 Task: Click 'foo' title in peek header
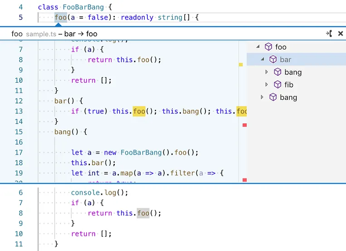(x=17, y=34)
